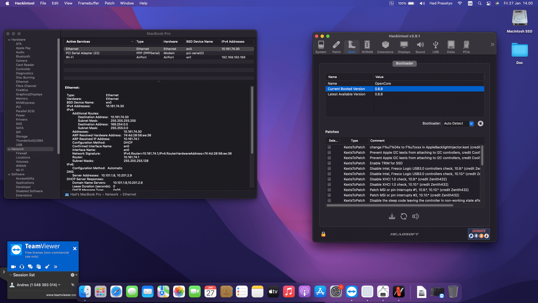
Task: Open the Framebuffer menu
Action: click(x=88, y=3)
